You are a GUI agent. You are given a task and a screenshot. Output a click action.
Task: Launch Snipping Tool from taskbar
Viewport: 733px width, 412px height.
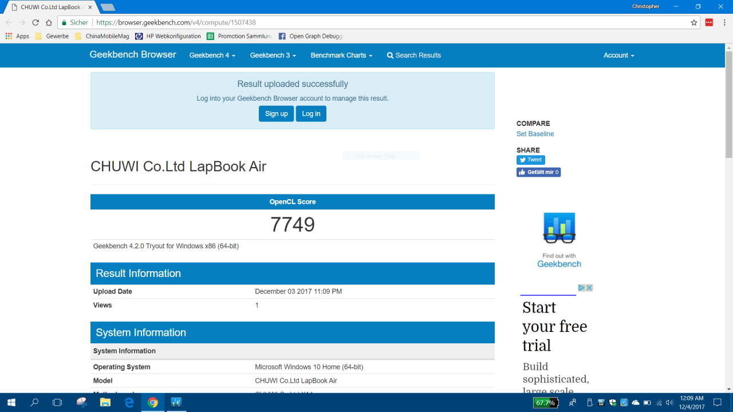(x=82, y=402)
